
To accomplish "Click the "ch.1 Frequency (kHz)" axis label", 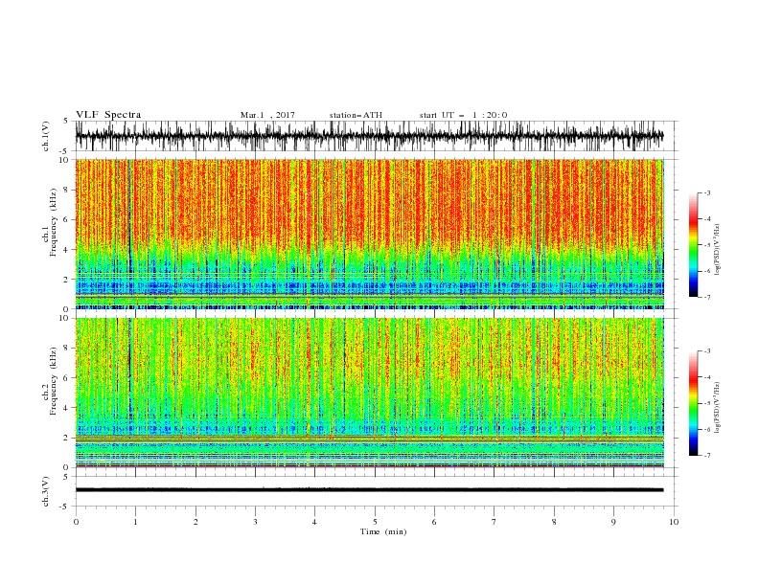I will coord(50,223).
